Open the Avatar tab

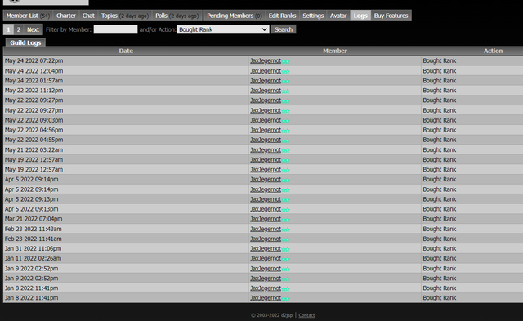point(338,16)
